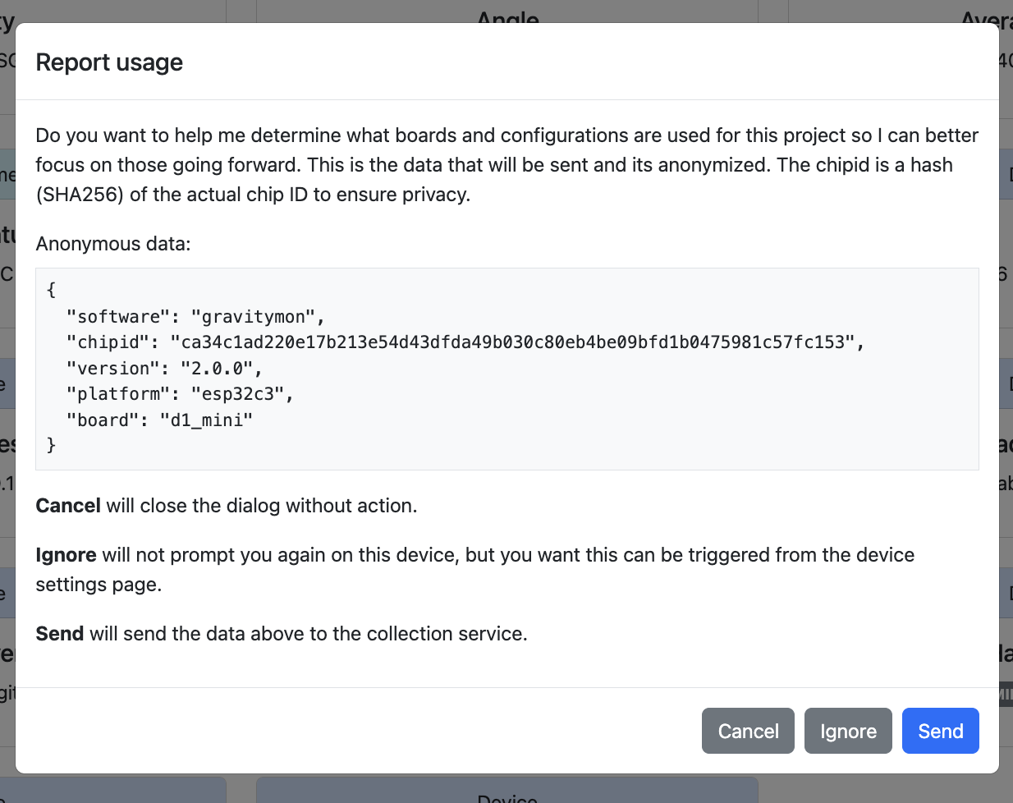Screen dimensions: 1013x803
Task: Click the bold Send word in description
Action: click(x=60, y=634)
